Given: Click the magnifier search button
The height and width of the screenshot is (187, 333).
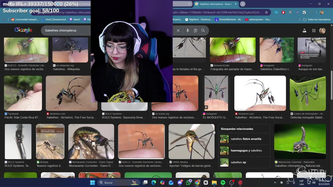Looking at the screenshot, I should (203, 31).
